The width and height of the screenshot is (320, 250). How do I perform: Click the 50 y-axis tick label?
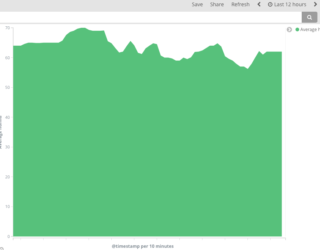pos(8,87)
